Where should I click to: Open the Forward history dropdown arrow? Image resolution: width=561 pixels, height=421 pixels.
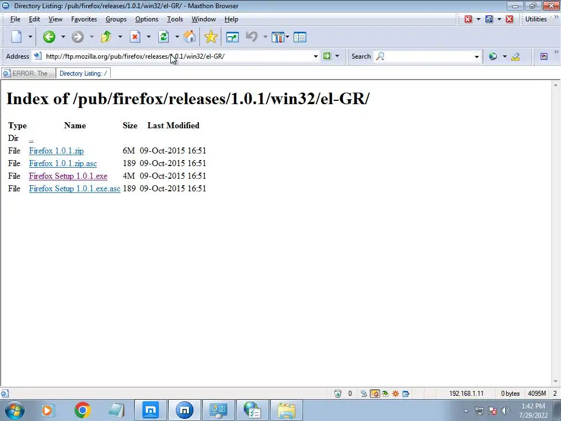click(91, 37)
